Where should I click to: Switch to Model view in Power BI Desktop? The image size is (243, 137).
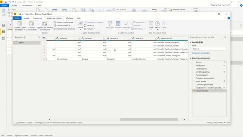[3, 38]
